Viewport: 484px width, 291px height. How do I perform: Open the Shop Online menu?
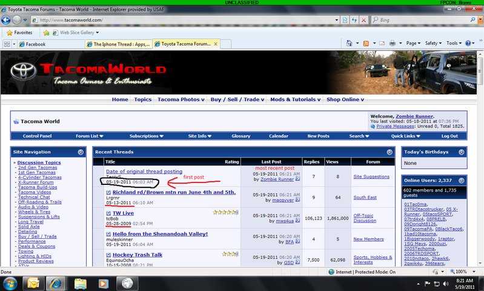345,99
